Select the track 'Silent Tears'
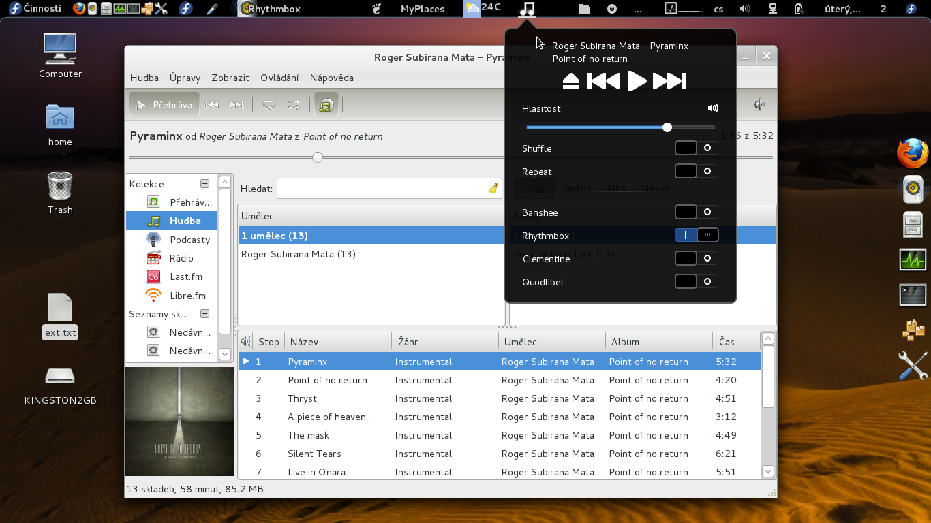The image size is (931, 523). [499, 454]
